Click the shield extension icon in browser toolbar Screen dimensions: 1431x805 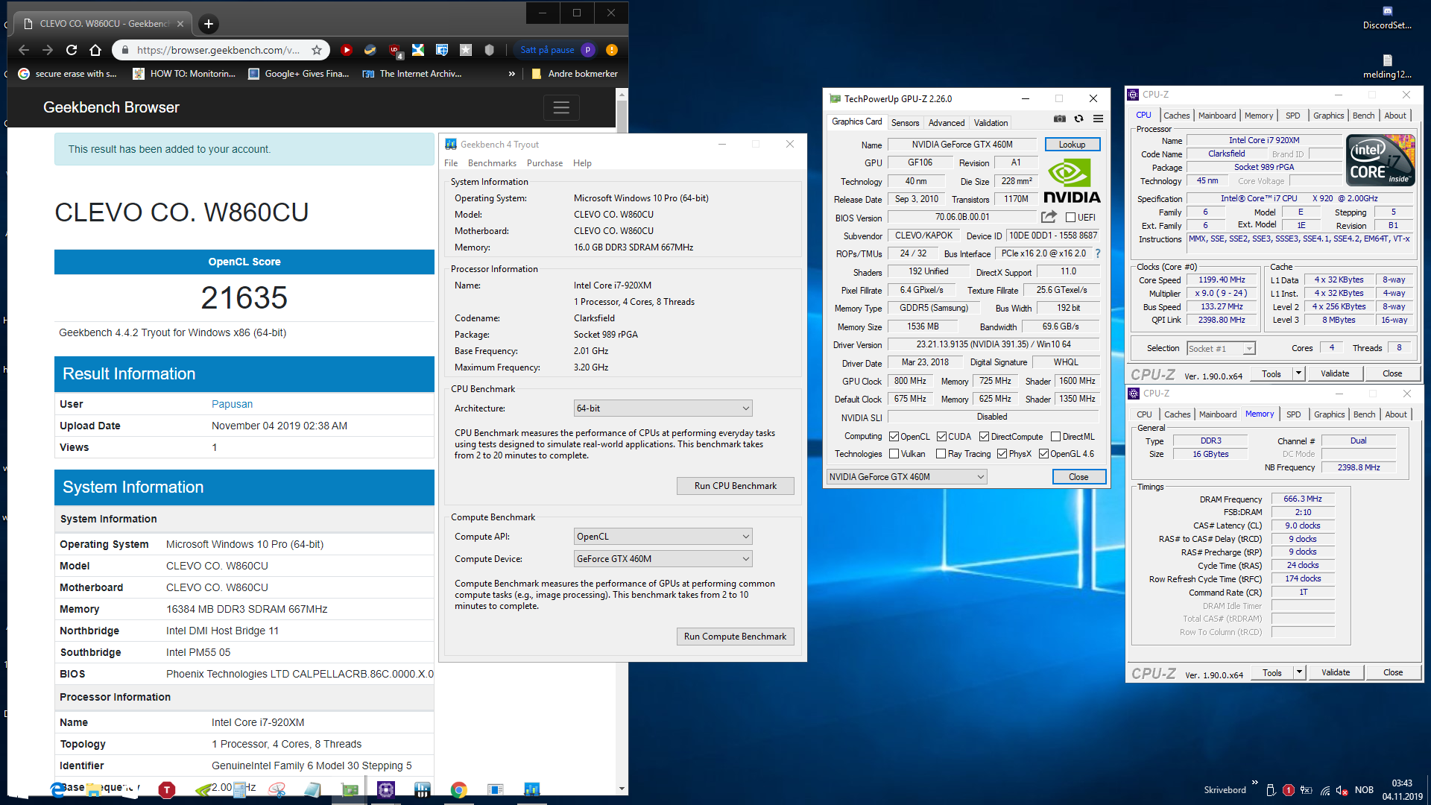(489, 50)
